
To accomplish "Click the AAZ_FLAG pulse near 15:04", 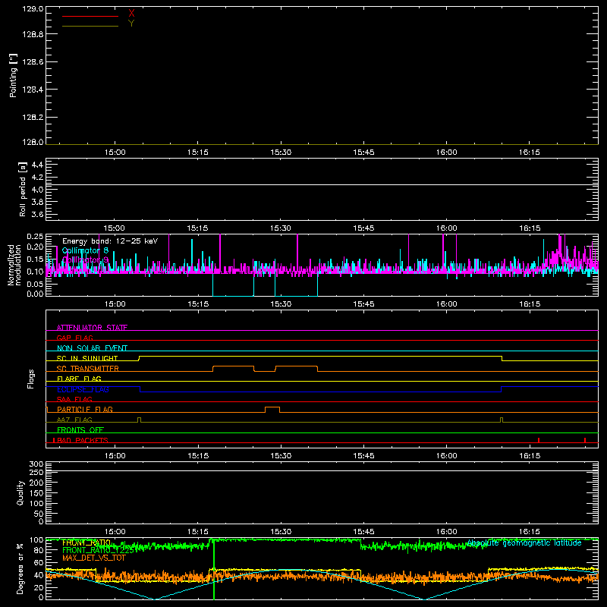I will 140,420.
